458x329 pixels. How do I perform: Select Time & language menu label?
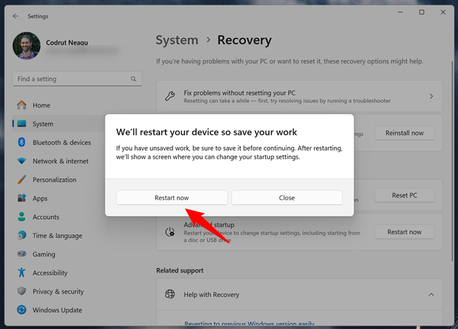pyautogui.click(x=57, y=236)
